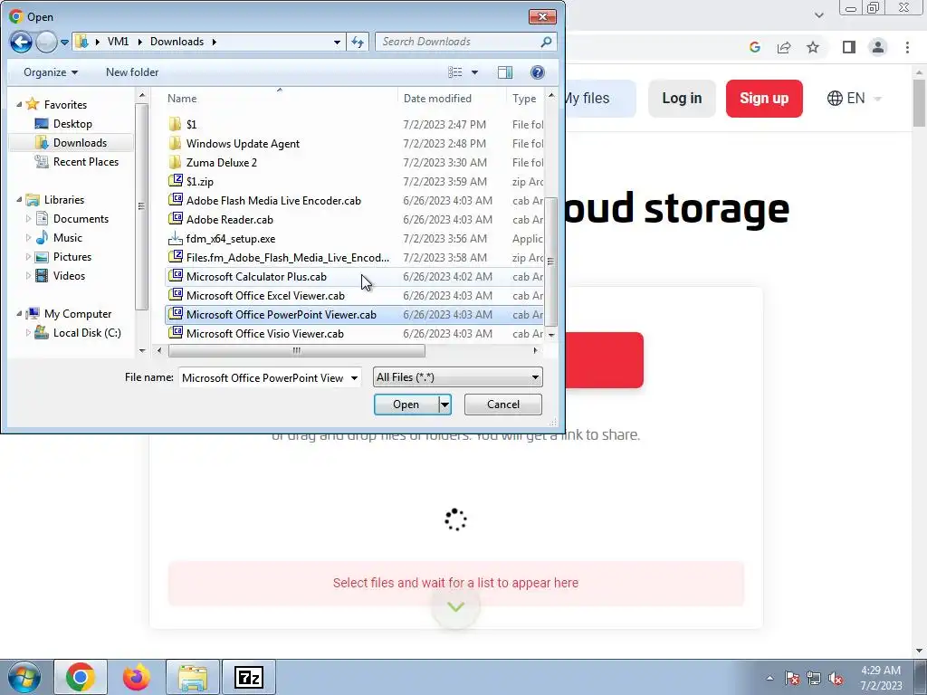Select Microsoft Calculator Plus.cab
The width and height of the screenshot is (927, 695).
pos(256,277)
